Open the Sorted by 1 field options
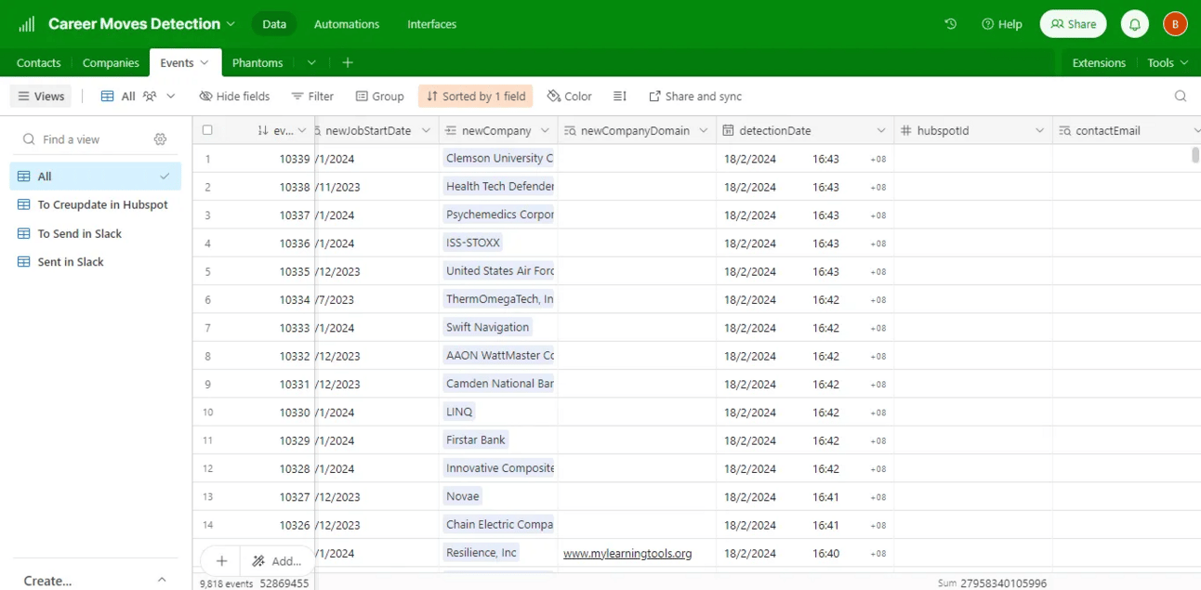 (476, 96)
